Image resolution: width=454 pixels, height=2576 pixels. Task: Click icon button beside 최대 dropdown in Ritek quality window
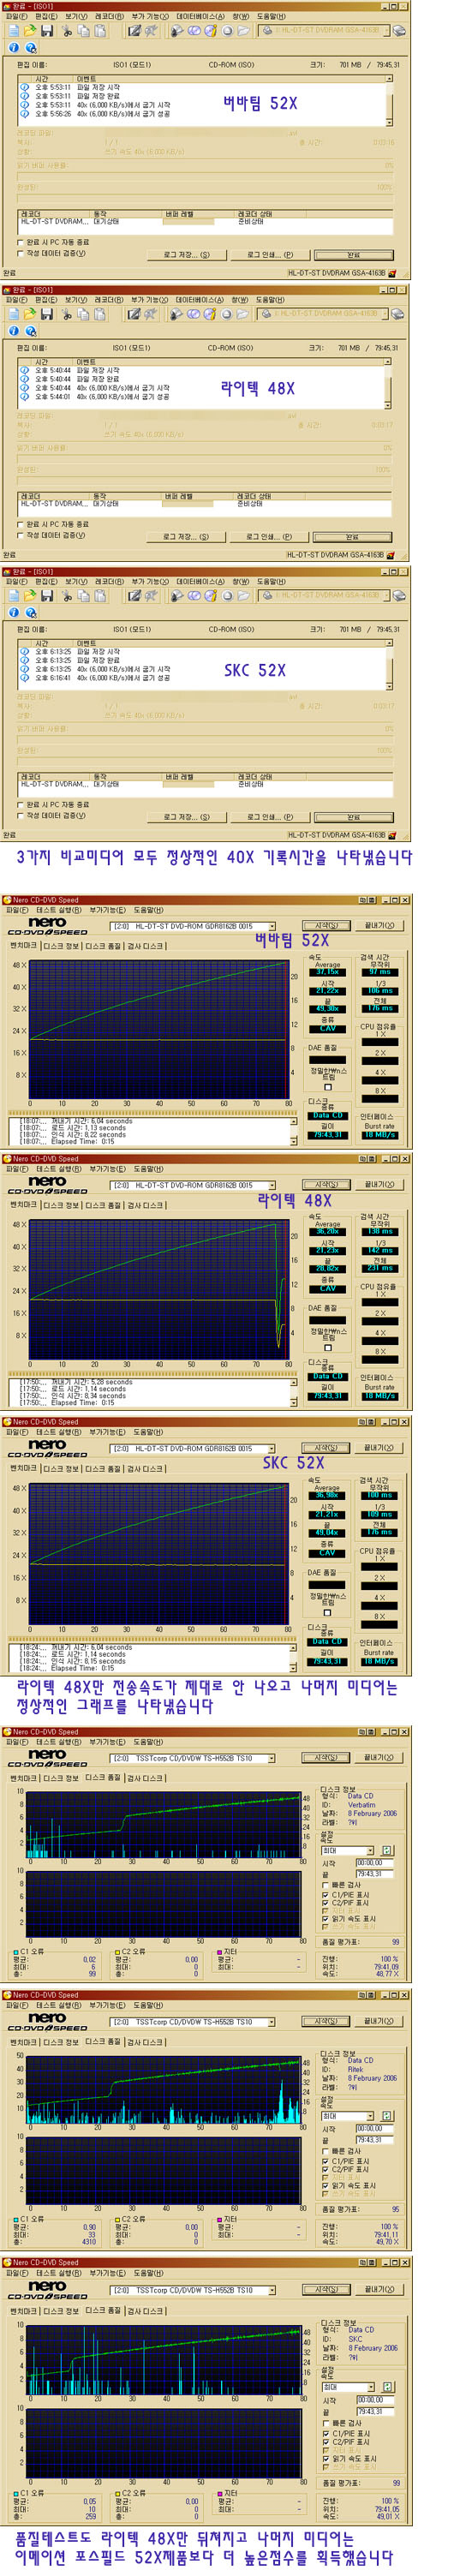click(388, 2116)
